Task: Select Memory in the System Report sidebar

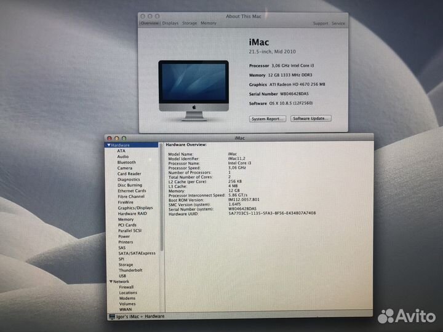Action: pyautogui.click(x=126, y=219)
